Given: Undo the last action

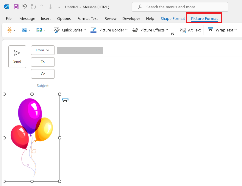Looking at the screenshot, I should pos(24,7).
